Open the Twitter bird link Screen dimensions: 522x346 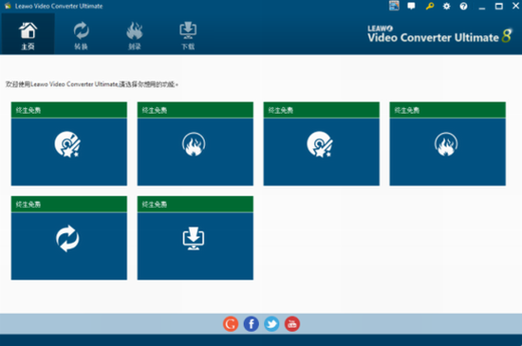pyautogui.click(x=271, y=324)
